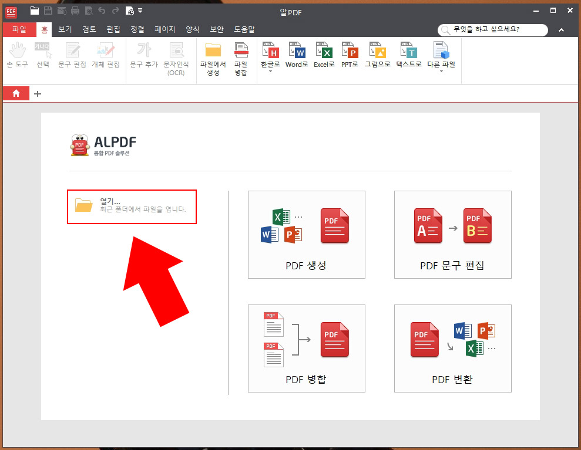
Task: Select the PDF 병합 card
Action: (306, 349)
